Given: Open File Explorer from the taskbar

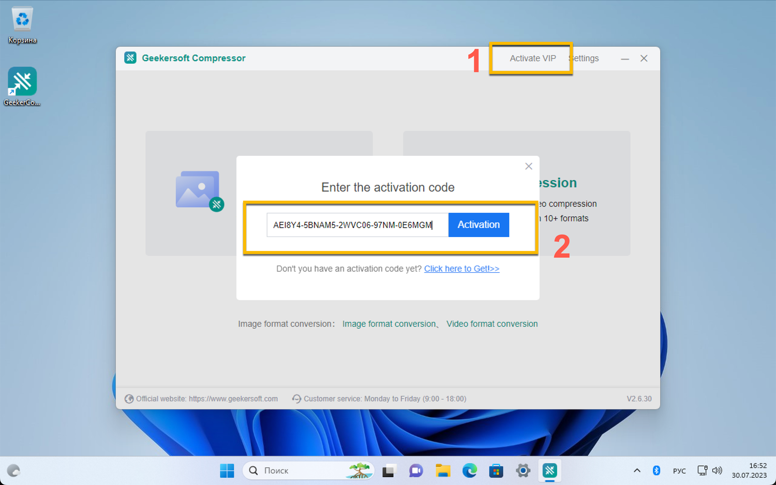Looking at the screenshot, I should click(x=443, y=471).
